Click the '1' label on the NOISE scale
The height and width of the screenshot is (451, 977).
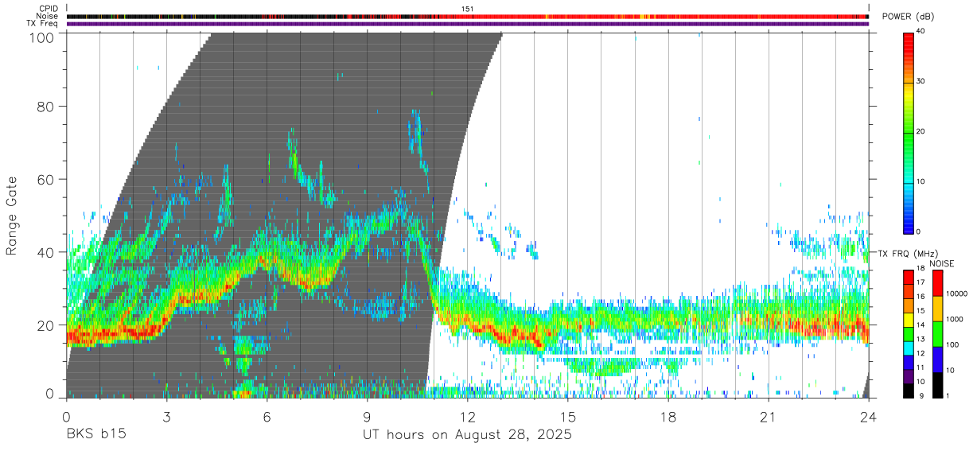click(x=948, y=395)
